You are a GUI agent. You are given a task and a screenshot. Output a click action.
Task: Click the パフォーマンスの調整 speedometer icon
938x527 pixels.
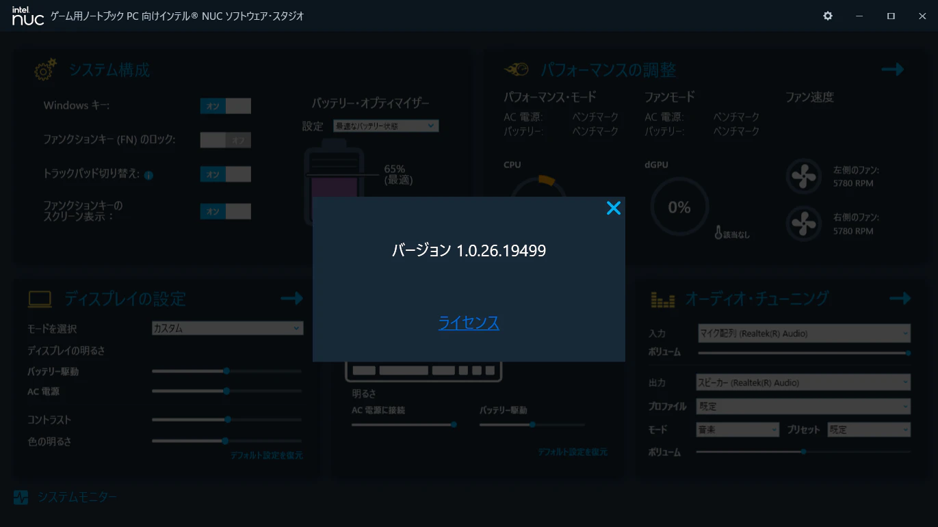tap(517, 70)
